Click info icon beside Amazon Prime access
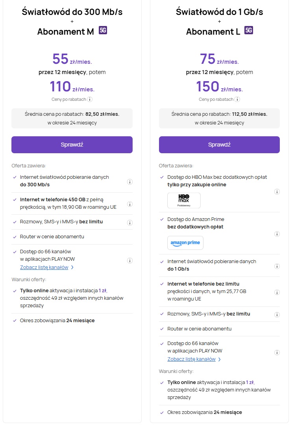 (x=277, y=234)
